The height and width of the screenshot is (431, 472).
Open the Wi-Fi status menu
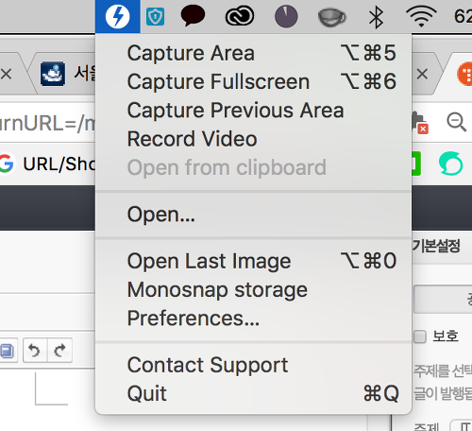click(x=421, y=17)
